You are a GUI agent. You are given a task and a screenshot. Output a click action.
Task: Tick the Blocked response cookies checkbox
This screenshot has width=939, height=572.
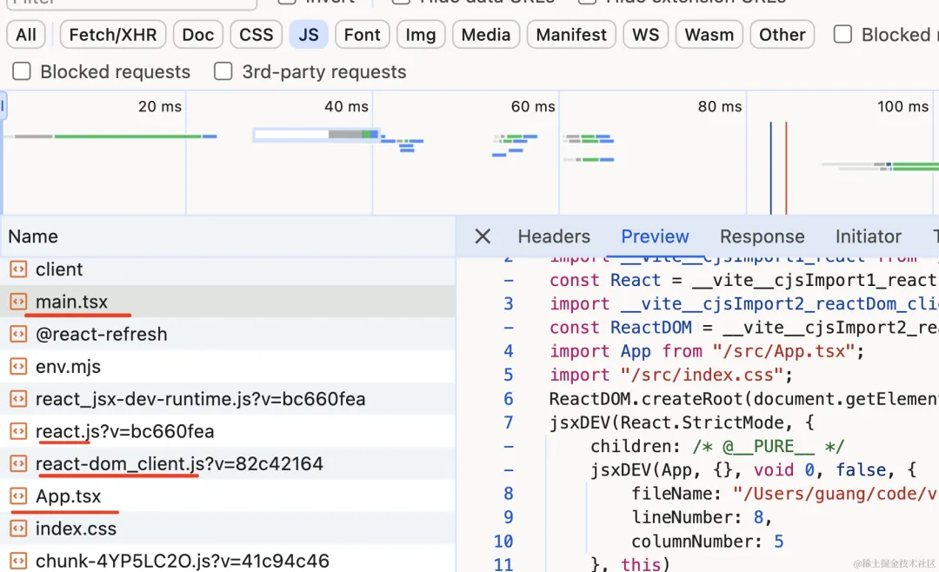842,34
